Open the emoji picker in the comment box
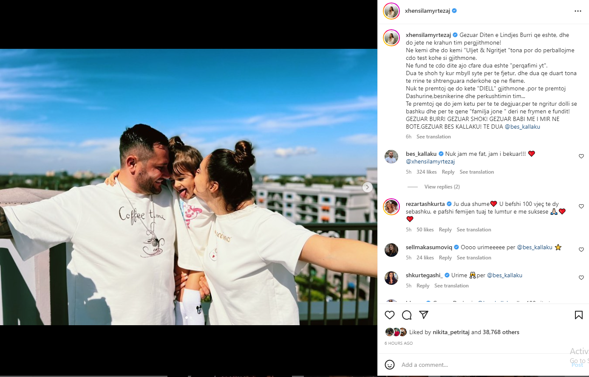This screenshot has width=589, height=377. [390, 365]
